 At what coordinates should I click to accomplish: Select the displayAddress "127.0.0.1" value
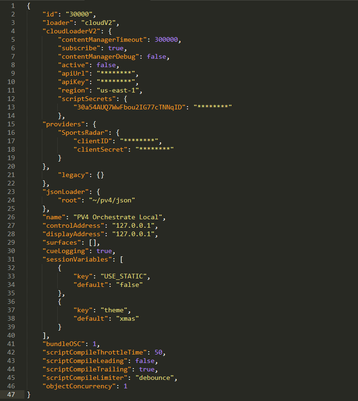[x=133, y=234]
